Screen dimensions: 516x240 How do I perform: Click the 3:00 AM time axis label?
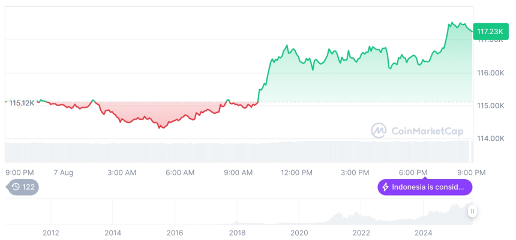(122, 172)
